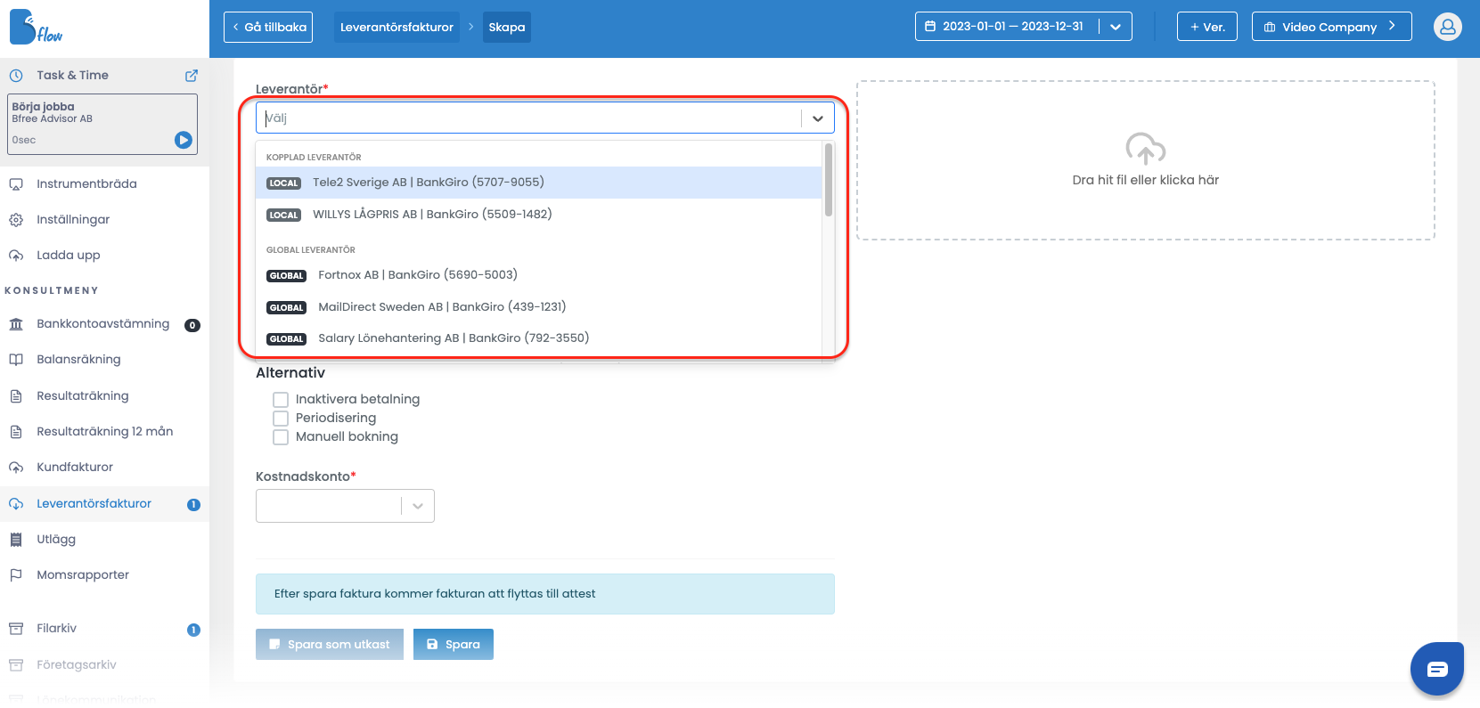The width and height of the screenshot is (1480, 708).
Task: Go to the Leverantörsfakturor breadcrumb
Action: tap(397, 27)
